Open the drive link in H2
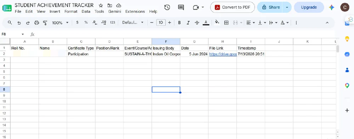354x139 pixels. pos(223,54)
